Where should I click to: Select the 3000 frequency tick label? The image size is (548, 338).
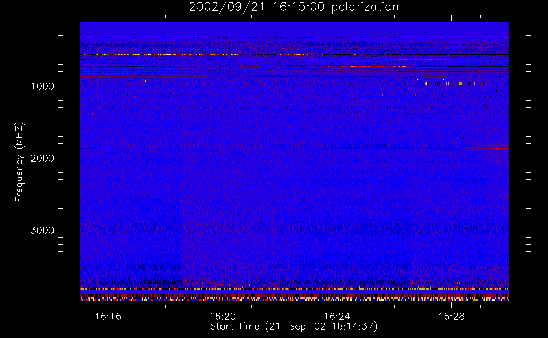click(42, 230)
